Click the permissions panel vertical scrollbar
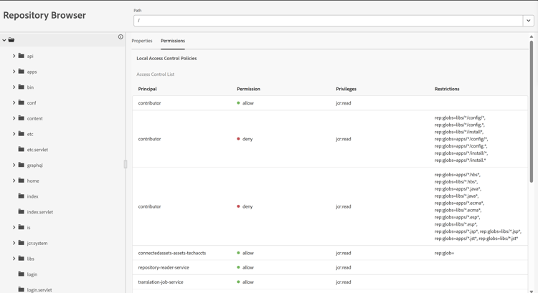538x293 pixels. [x=532, y=111]
